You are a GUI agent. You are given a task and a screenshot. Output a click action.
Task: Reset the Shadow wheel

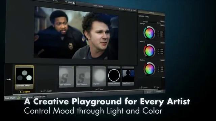(x=162, y=61)
